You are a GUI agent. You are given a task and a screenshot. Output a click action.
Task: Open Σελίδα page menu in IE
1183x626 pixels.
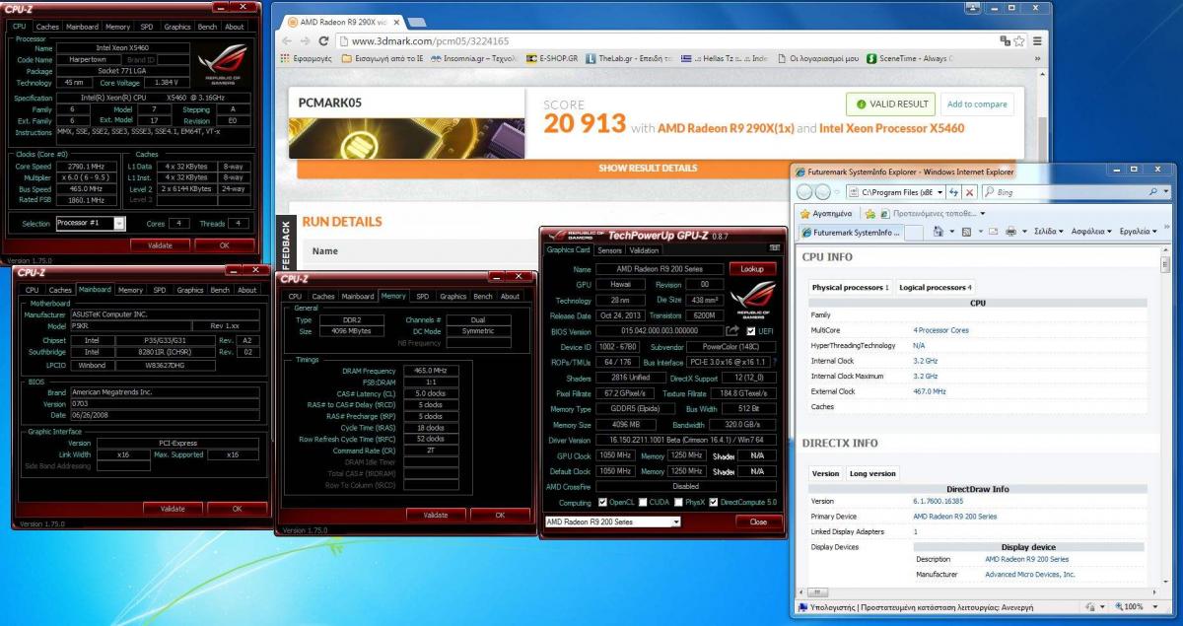tap(1048, 232)
